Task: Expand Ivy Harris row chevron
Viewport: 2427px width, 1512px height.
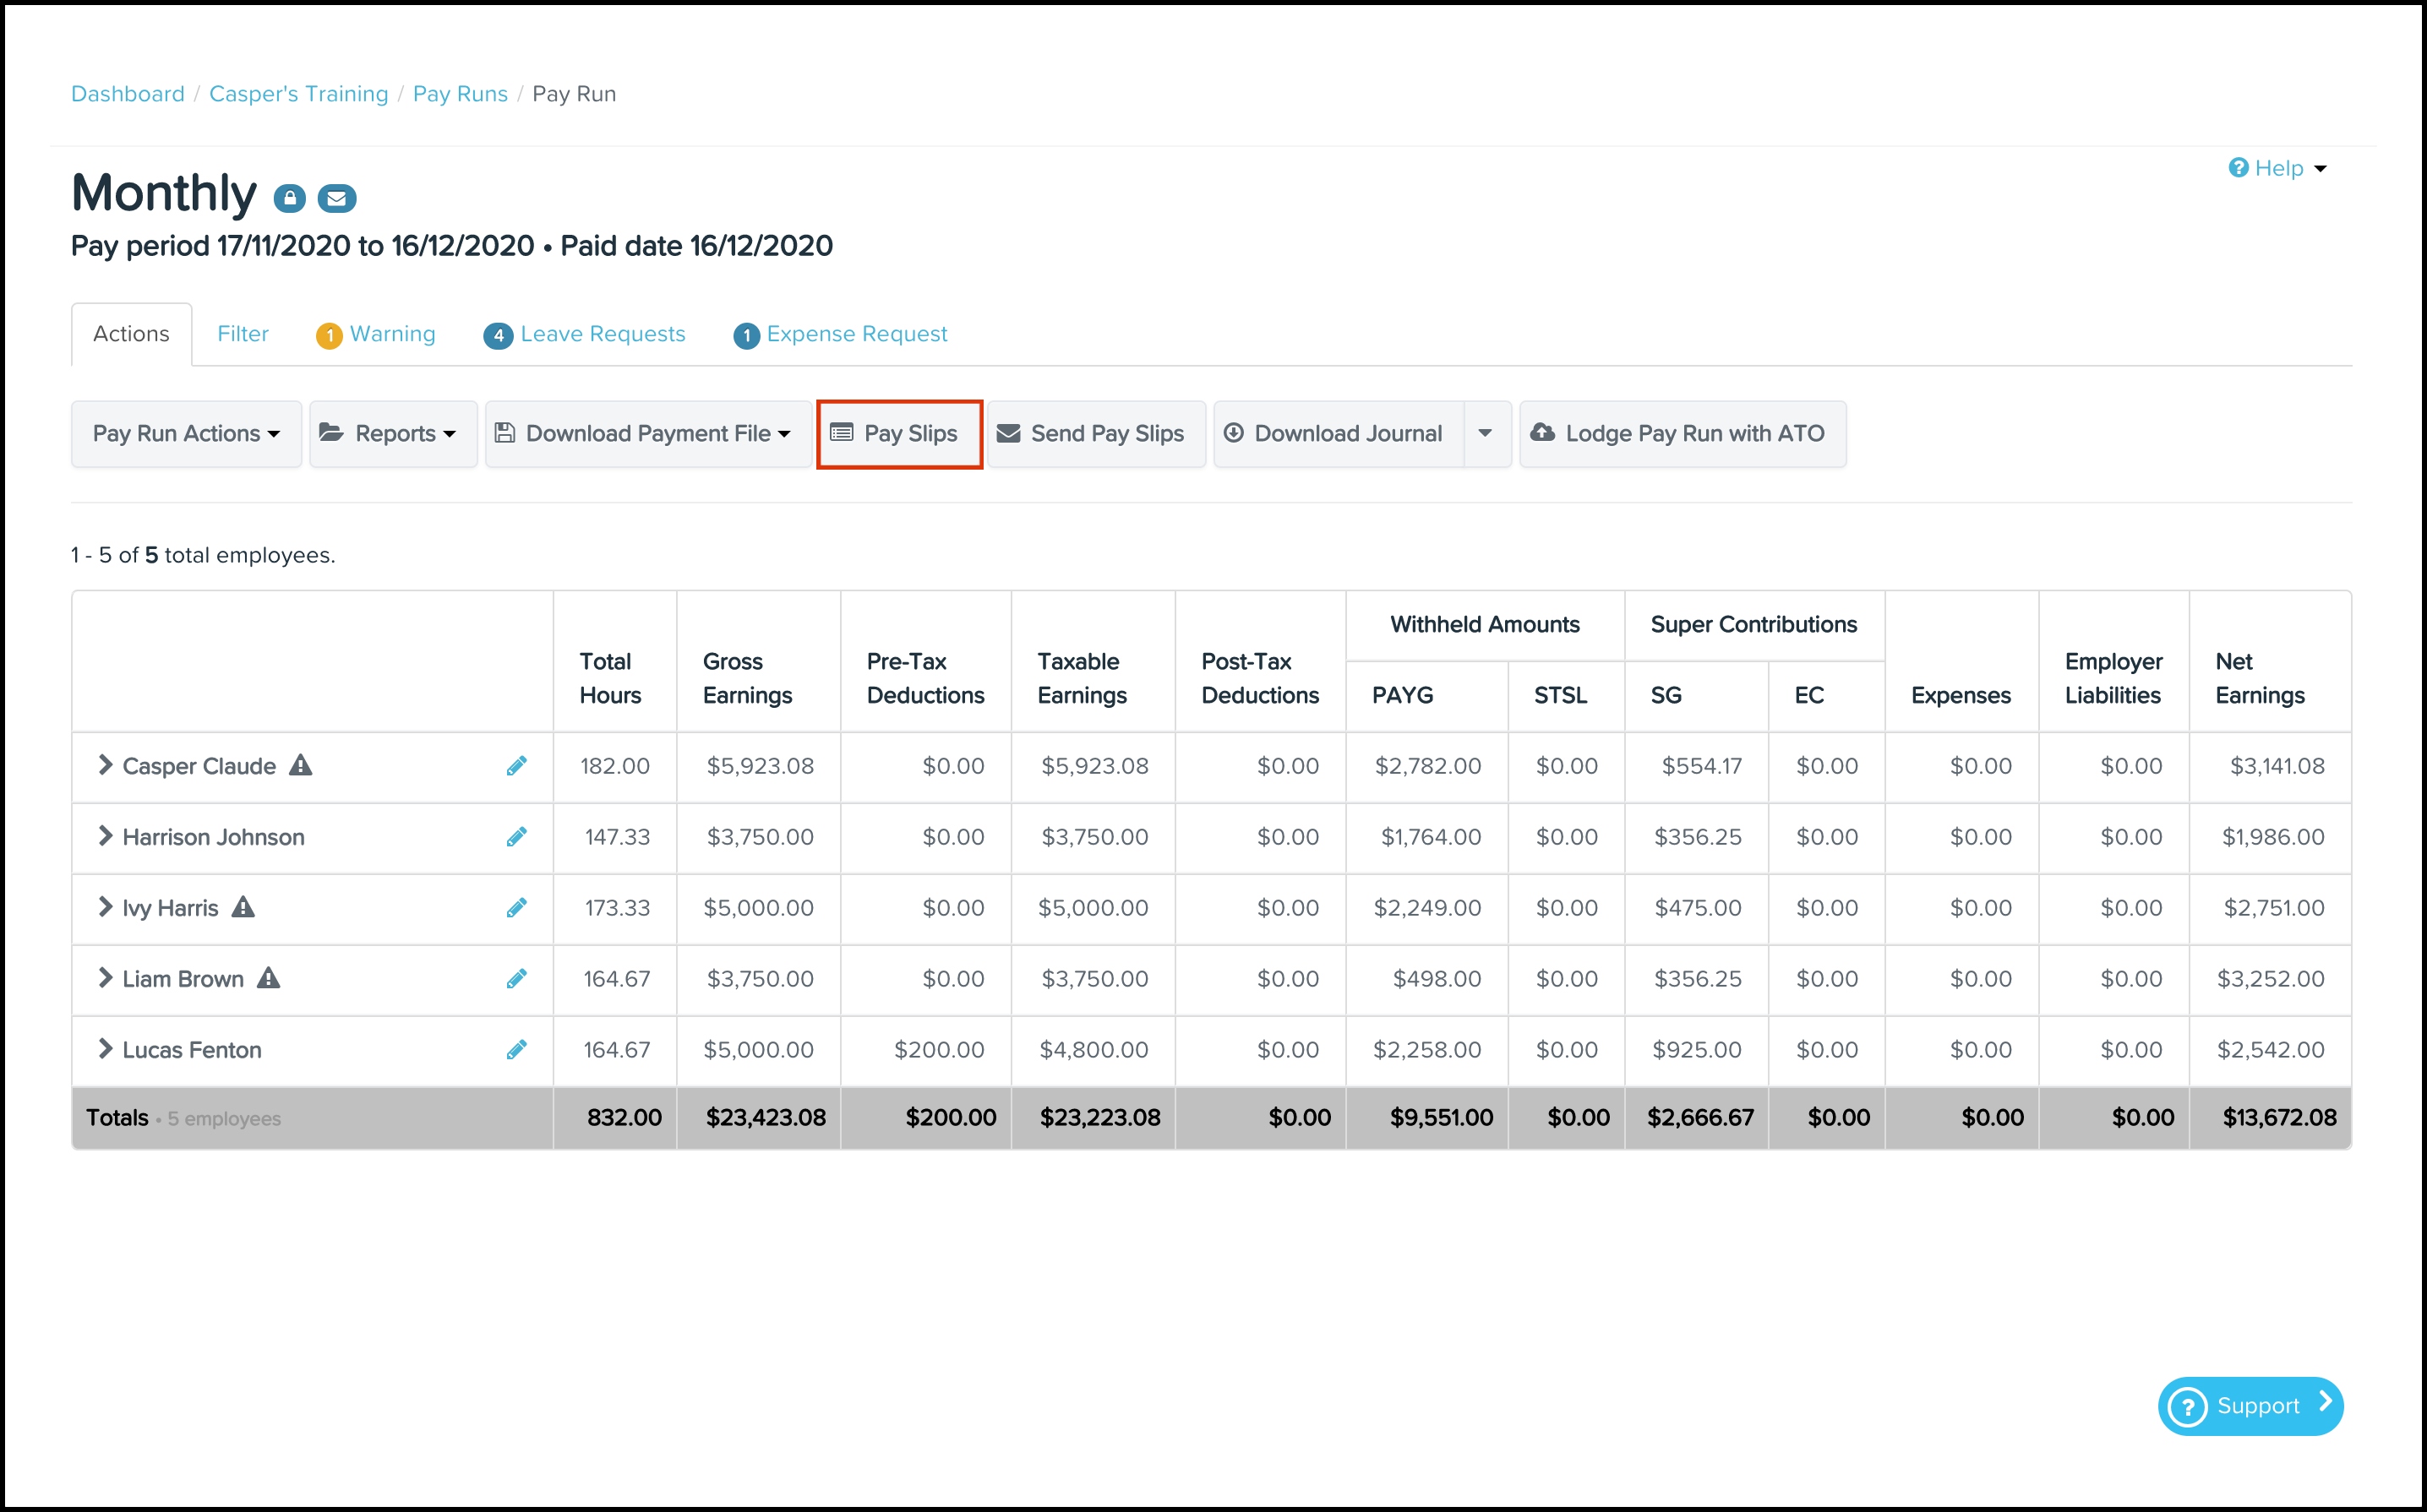Action: [x=105, y=907]
